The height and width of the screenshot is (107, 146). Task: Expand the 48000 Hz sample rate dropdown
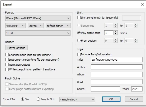(15, 26)
